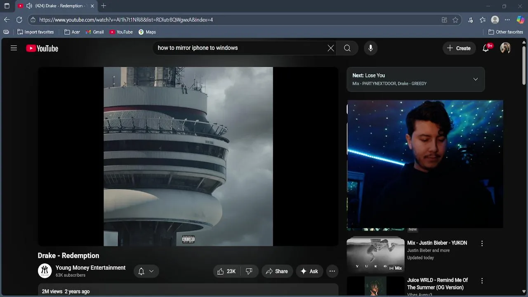Image resolution: width=528 pixels, height=297 pixels.
Task: Open Edge profile icon
Action: [x=495, y=20]
